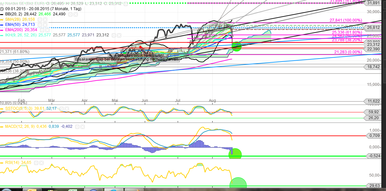386x191 pixels.
Task: Delete the EMA(200) indicator via its X
Action: (x=47, y=30)
